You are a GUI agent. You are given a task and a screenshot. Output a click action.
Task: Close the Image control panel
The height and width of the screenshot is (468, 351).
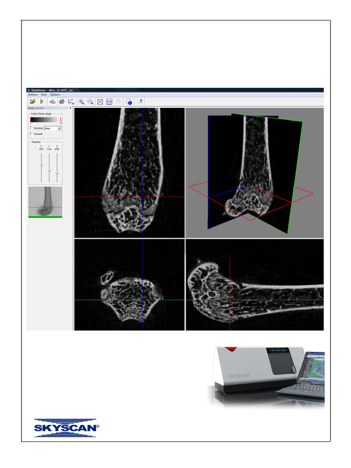click(x=70, y=108)
